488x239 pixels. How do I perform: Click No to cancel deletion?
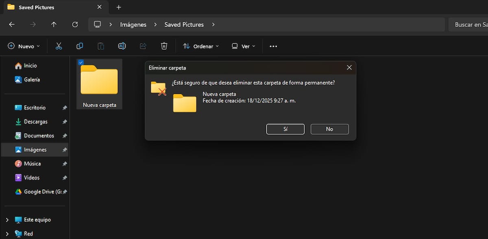[x=329, y=129]
